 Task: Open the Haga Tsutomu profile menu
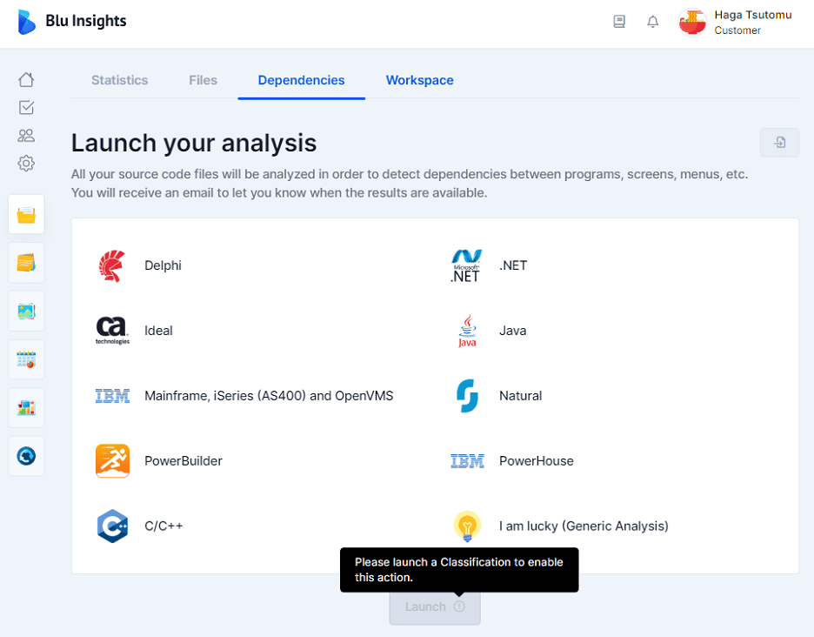(735, 23)
